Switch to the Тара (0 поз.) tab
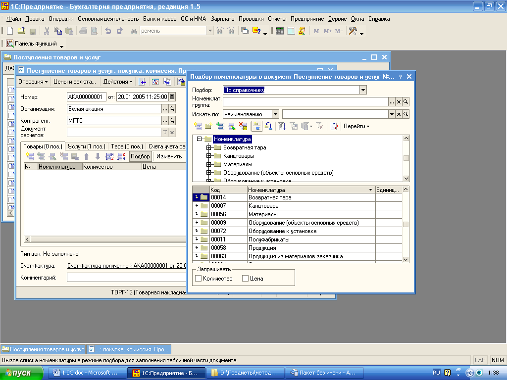507x380 pixels. pos(127,146)
